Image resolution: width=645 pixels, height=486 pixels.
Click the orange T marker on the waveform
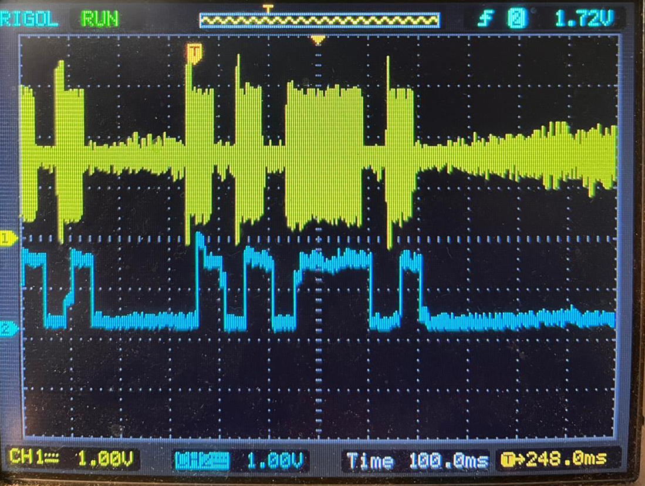pos(194,53)
